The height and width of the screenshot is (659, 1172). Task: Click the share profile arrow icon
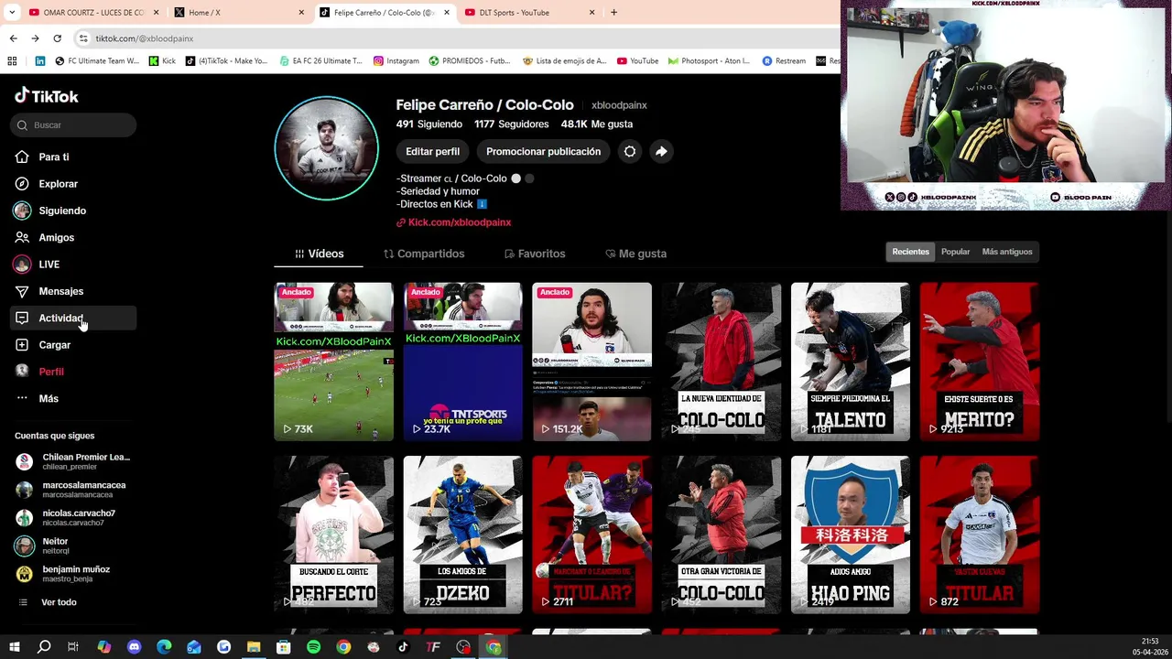[661, 152]
